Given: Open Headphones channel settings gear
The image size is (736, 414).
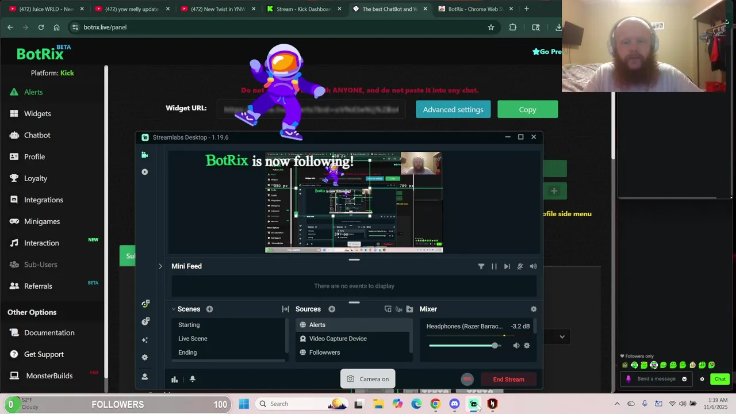Looking at the screenshot, I should (527, 346).
